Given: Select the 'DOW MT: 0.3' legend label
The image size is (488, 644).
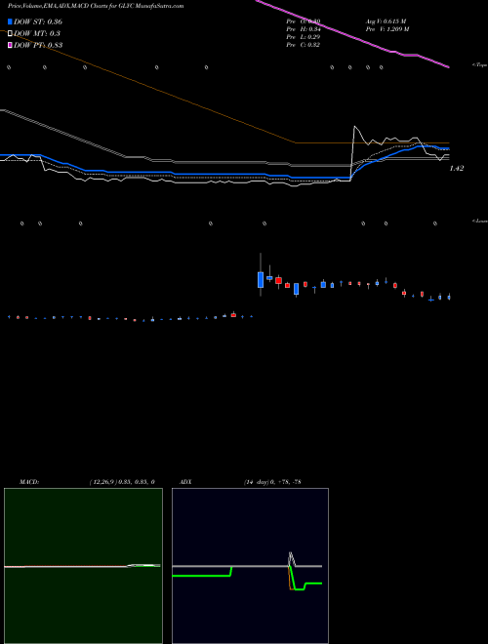Looking at the screenshot, I should pyautogui.click(x=37, y=33).
